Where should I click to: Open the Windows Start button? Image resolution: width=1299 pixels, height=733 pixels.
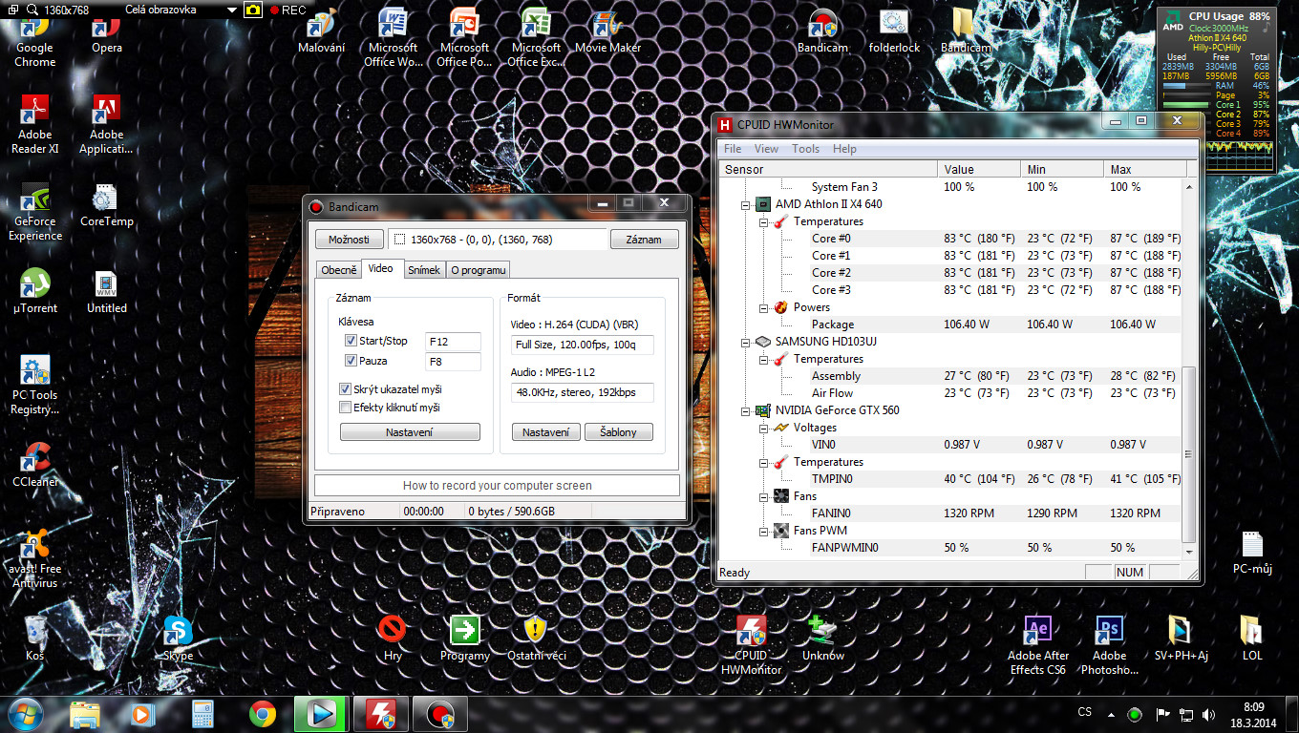pos(25,713)
